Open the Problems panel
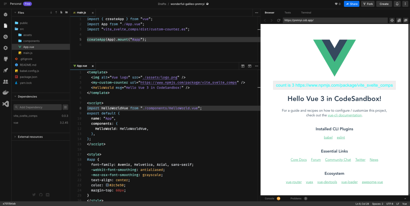Image resolution: width=410 pixels, height=206 pixels. [x=299, y=199]
